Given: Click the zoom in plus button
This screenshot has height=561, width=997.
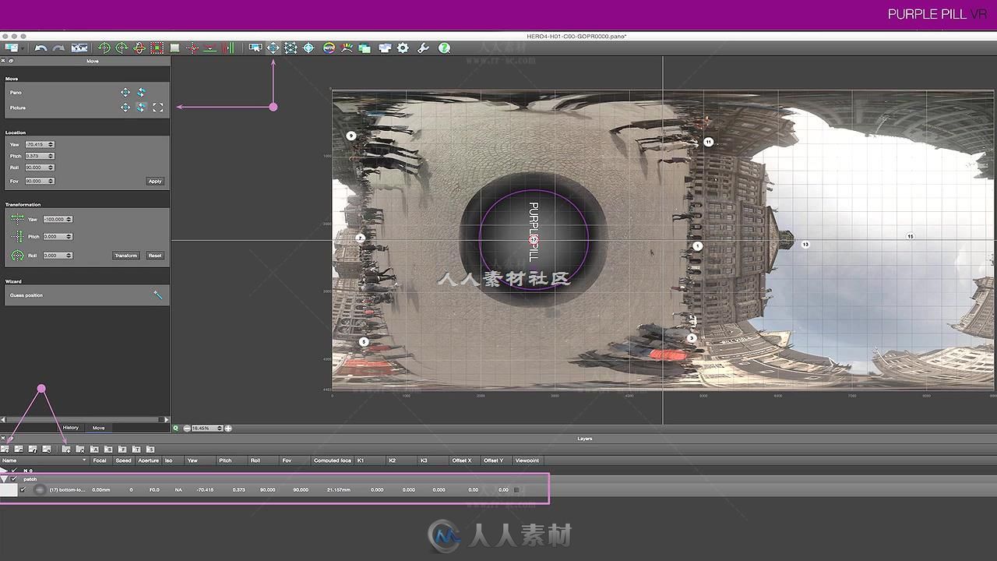Looking at the screenshot, I should [228, 429].
